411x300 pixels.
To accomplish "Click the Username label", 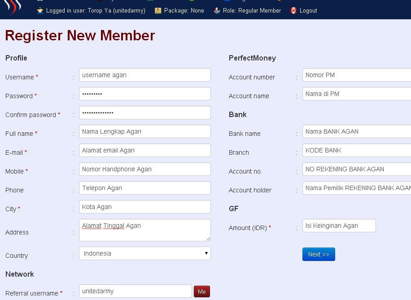I will pyautogui.click(x=20, y=77).
